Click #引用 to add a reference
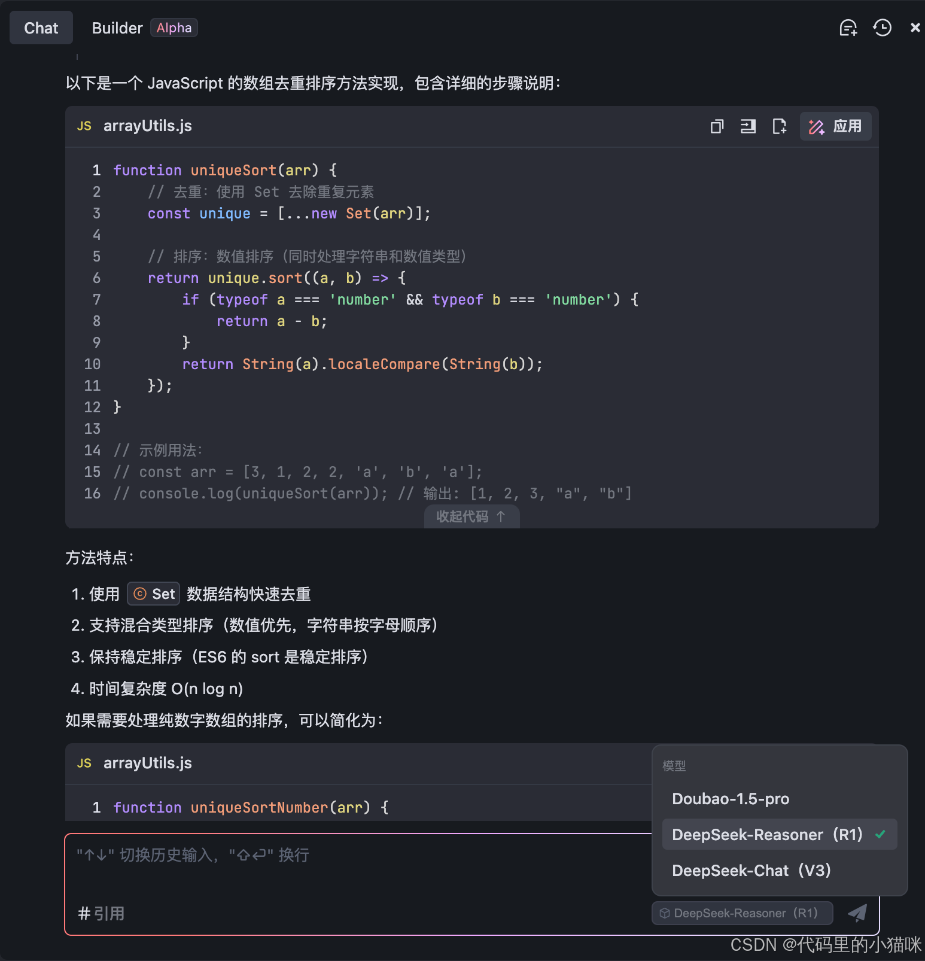 coord(101,914)
